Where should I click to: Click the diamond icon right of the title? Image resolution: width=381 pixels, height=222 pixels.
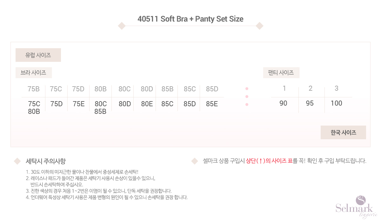(260, 26)
